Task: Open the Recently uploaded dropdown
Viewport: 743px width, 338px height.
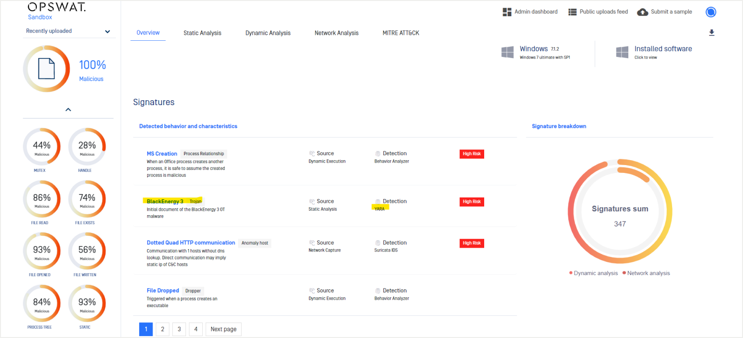Action: (68, 31)
